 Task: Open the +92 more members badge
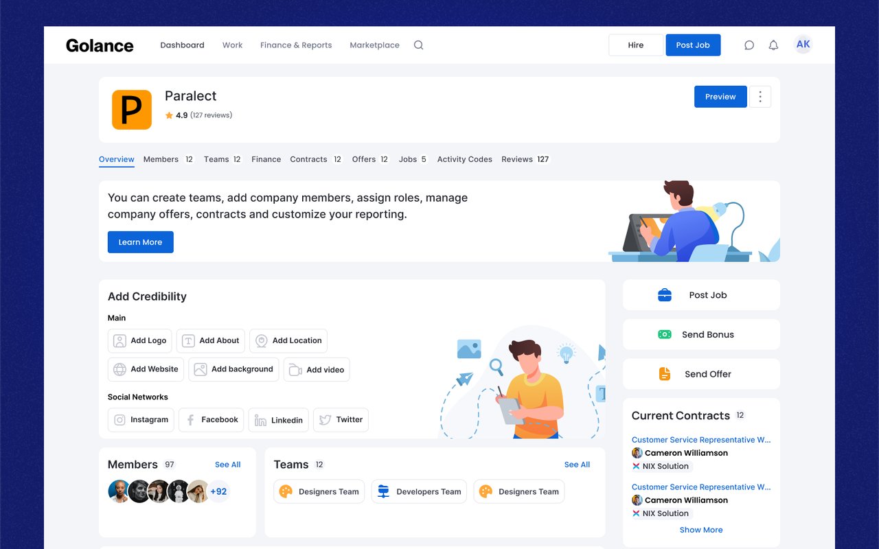(x=218, y=491)
